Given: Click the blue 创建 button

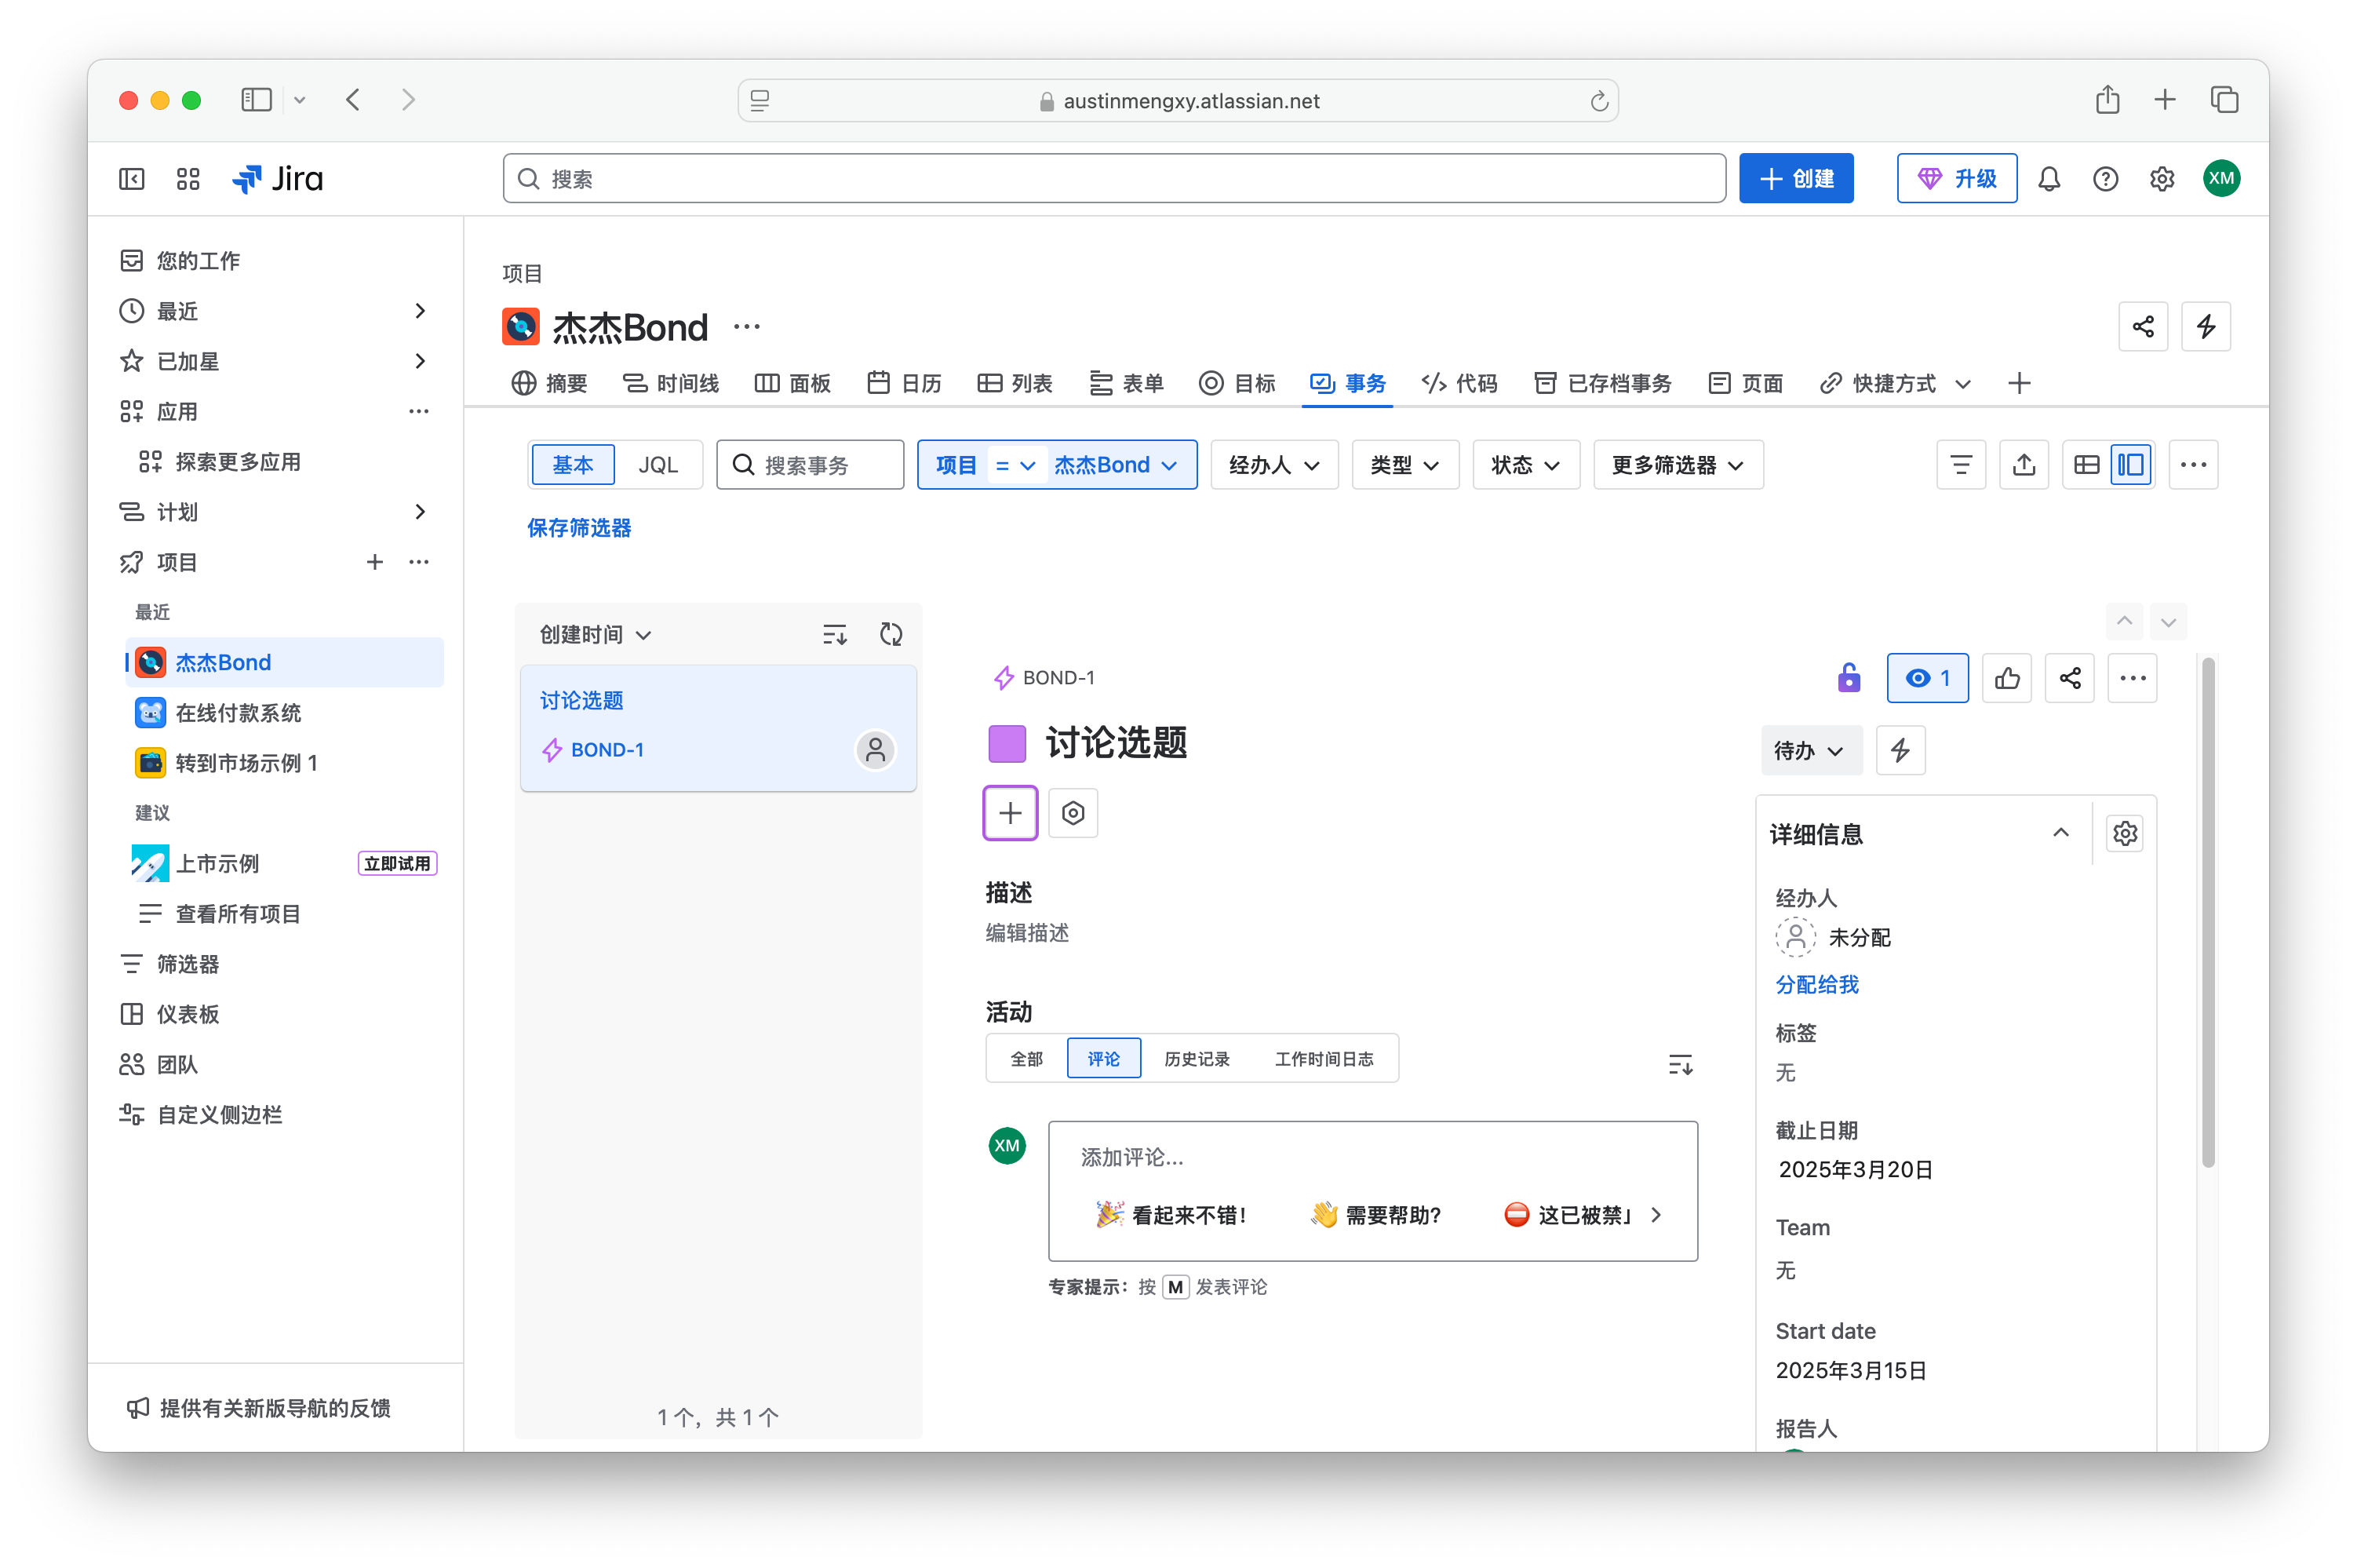Looking at the screenshot, I should (1795, 179).
